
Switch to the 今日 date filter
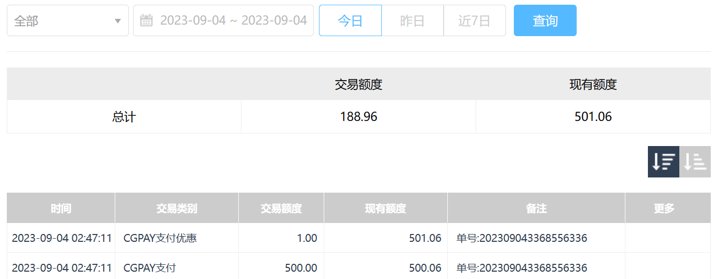(x=350, y=21)
